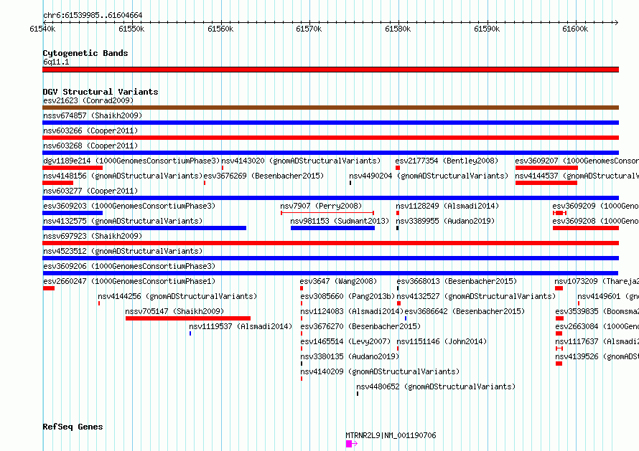This screenshot has width=639, height=451.
Task: Click the RefSeq Genes track title
Action: [73, 427]
